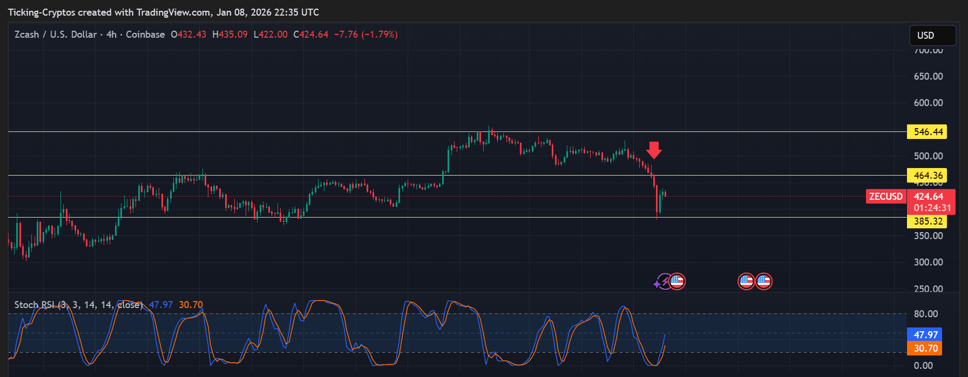The height and width of the screenshot is (377, 968).
Task: Click the 01:24:31 bar countdown timer
Action: coord(932,208)
